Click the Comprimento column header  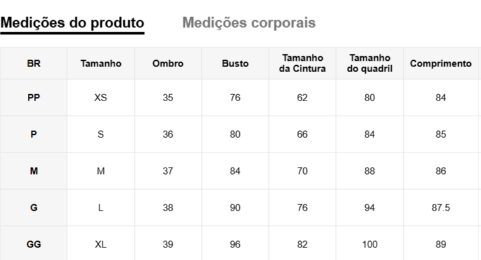click(x=440, y=63)
